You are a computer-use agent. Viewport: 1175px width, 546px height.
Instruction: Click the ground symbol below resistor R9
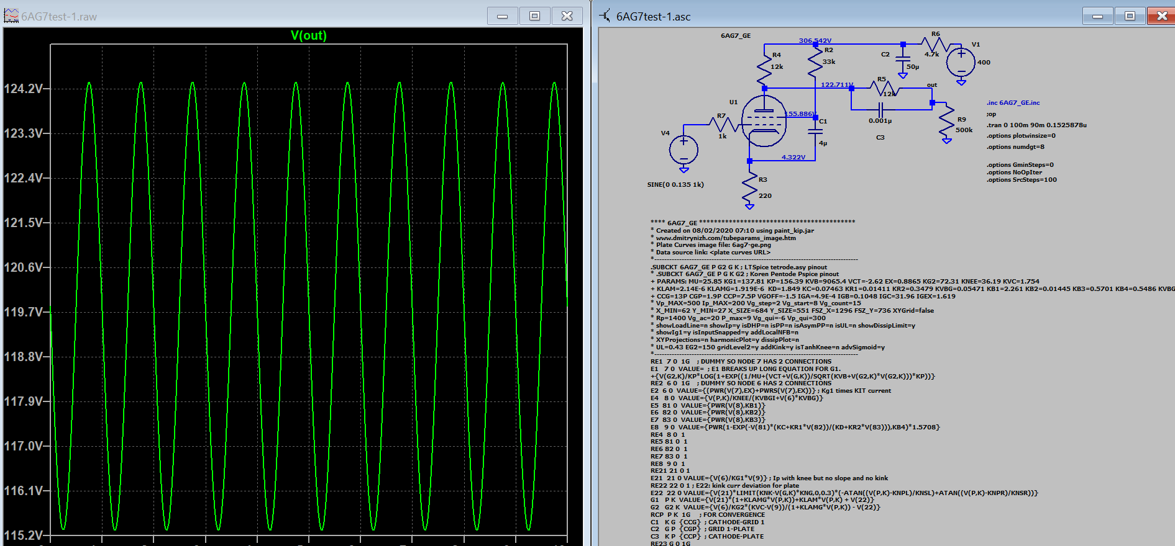[946, 140]
